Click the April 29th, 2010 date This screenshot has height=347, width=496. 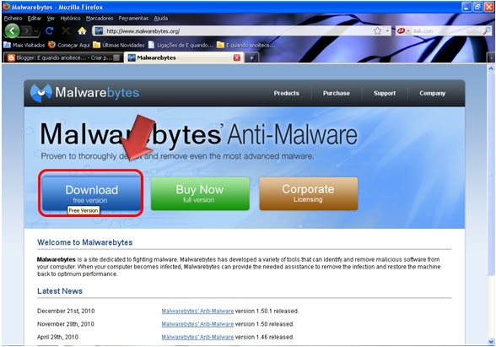[x=57, y=337]
